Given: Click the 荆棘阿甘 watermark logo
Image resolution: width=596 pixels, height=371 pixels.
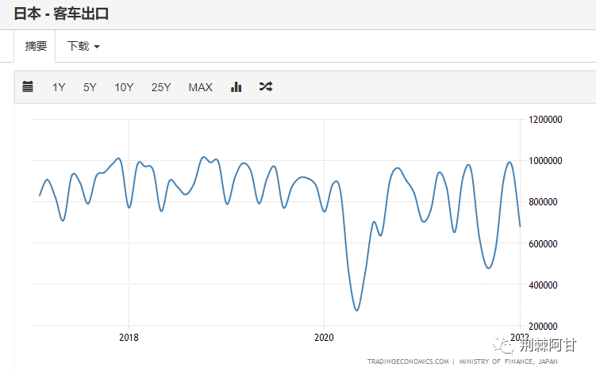Looking at the screenshot, I should tap(535, 345).
